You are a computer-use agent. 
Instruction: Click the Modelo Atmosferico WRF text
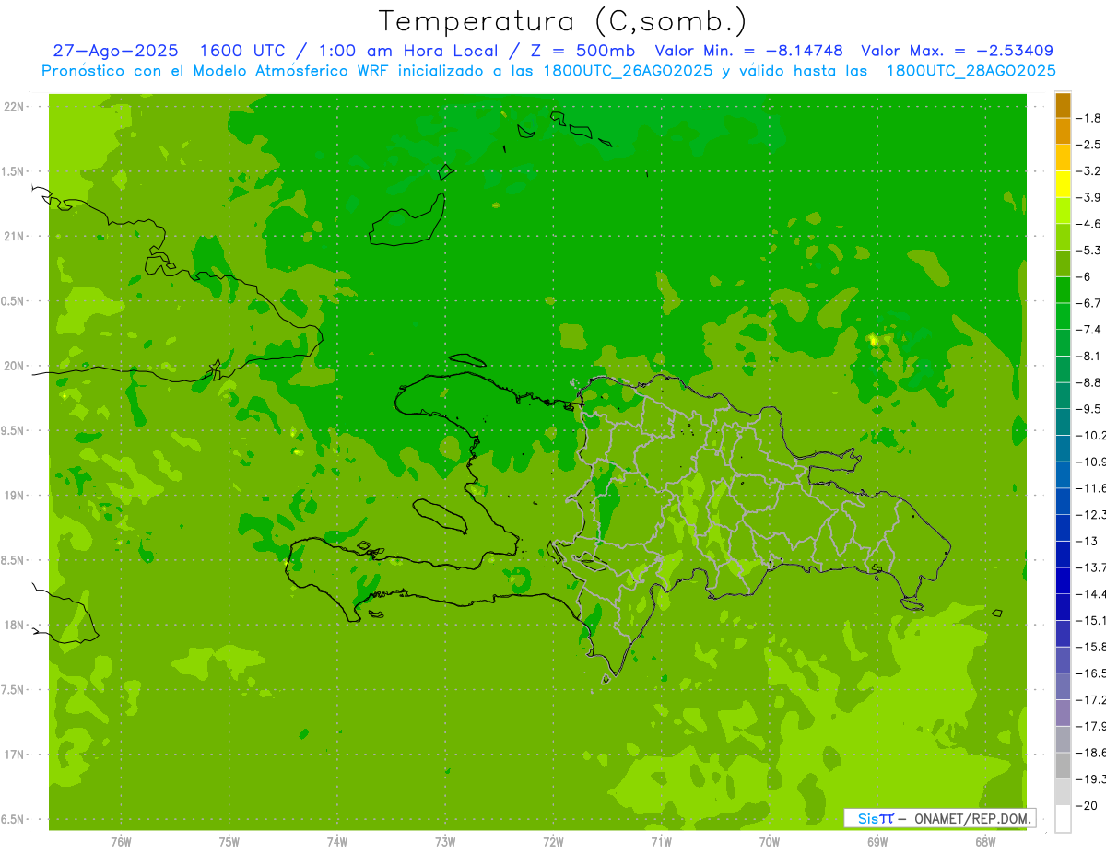(x=287, y=71)
